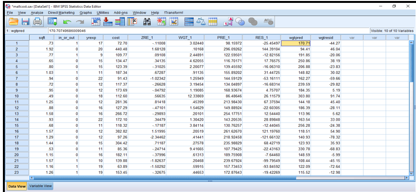The width and height of the screenshot is (416, 192).
Task: Open the Window menu
Action: coord(139,13)
